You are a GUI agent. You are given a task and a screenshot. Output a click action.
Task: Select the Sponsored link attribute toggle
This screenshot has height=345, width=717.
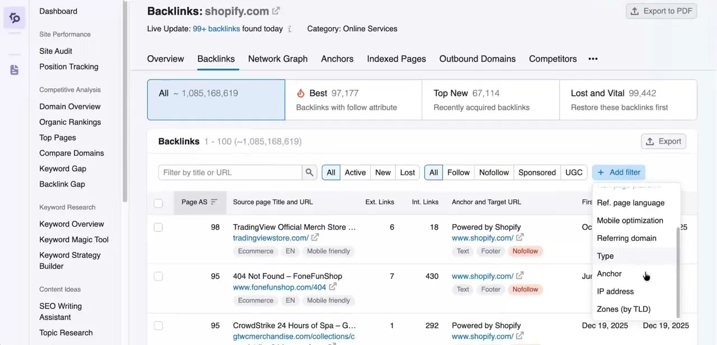(x=537, y=172)
